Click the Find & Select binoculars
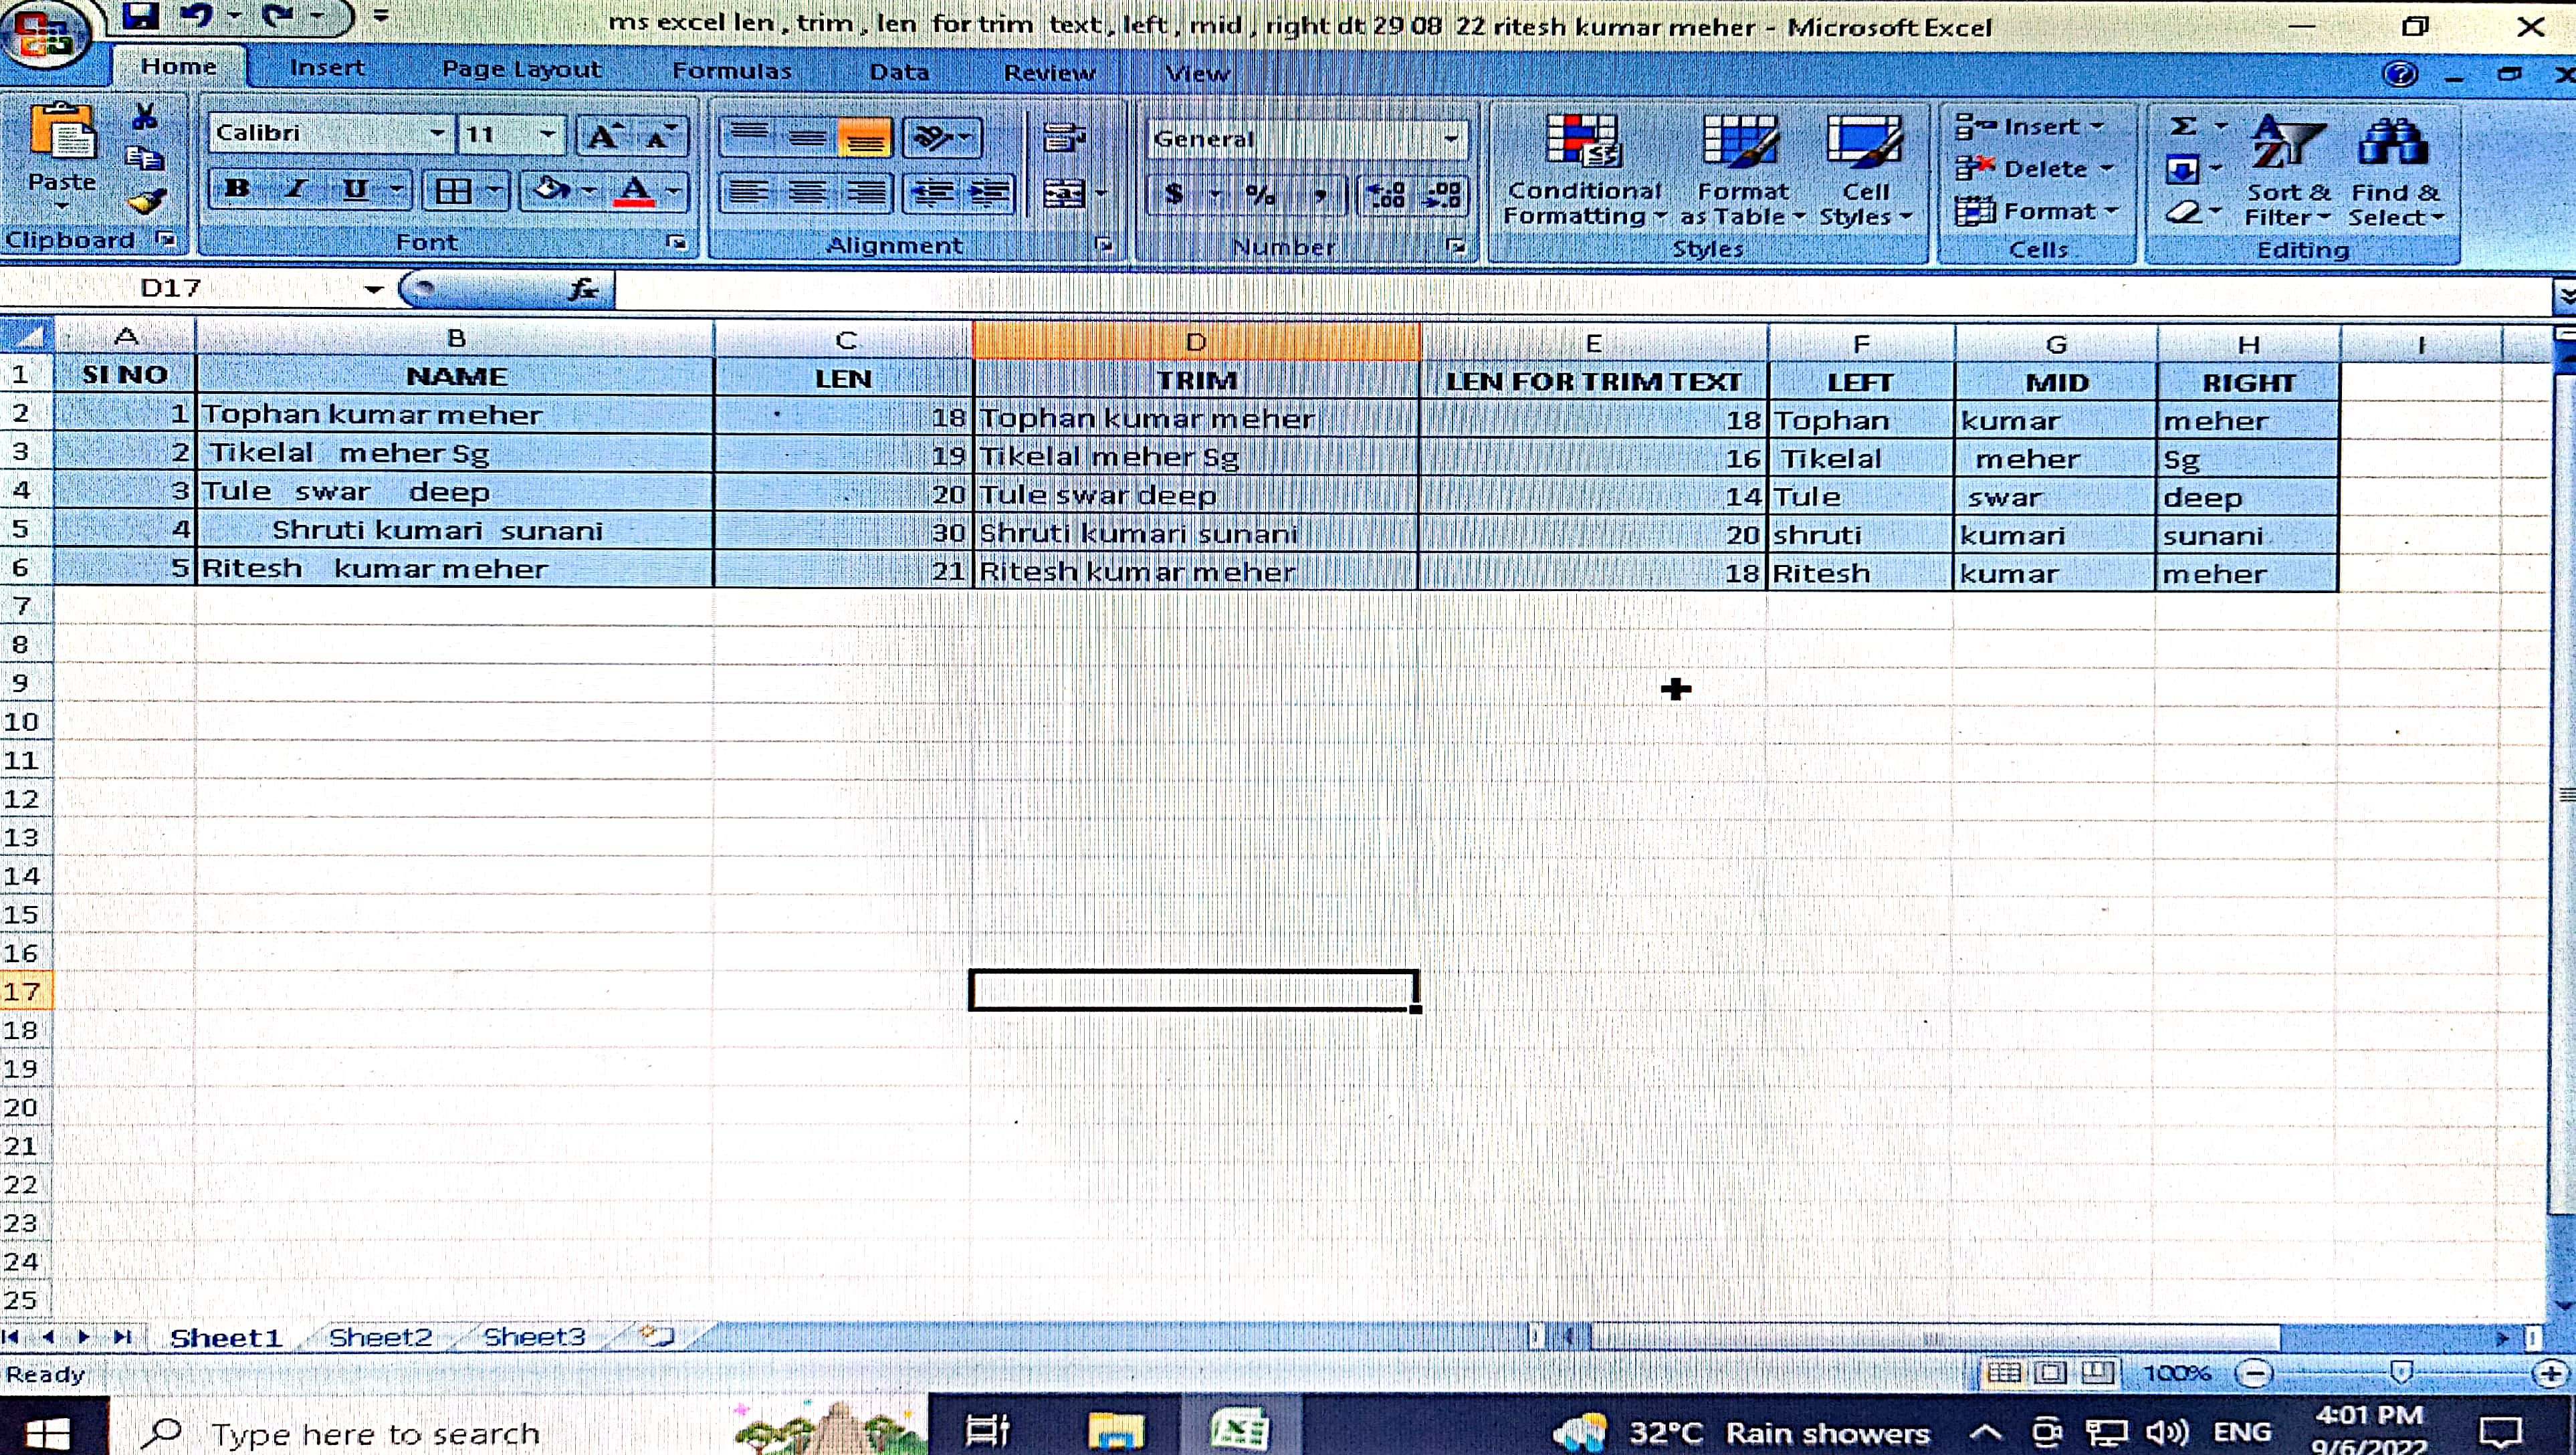The height and width of the screenshot is (1455, 2576). tap(2393, 170)
